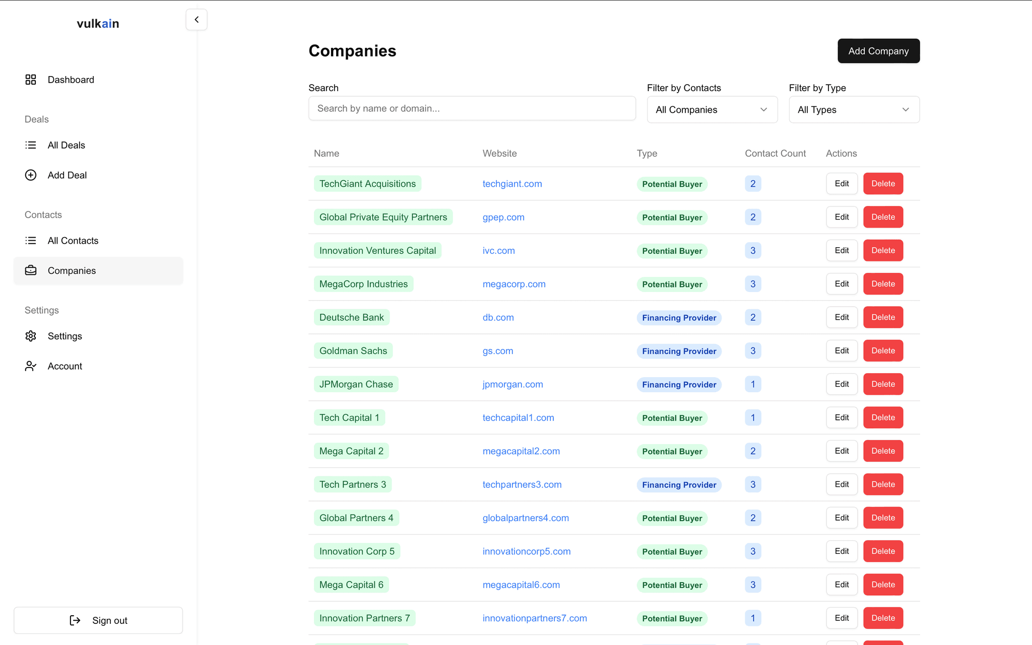This screenshot has height=645, width=1032.
Task: Go to the Account menu item
Action: click(65, 366)
